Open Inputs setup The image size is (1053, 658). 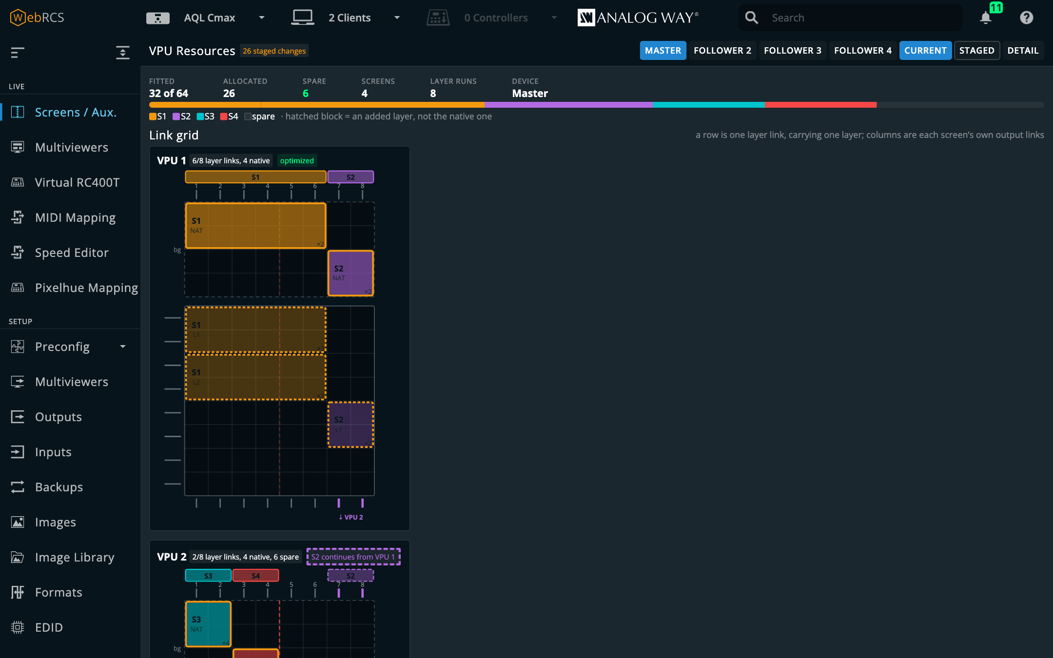pos(70,452)
